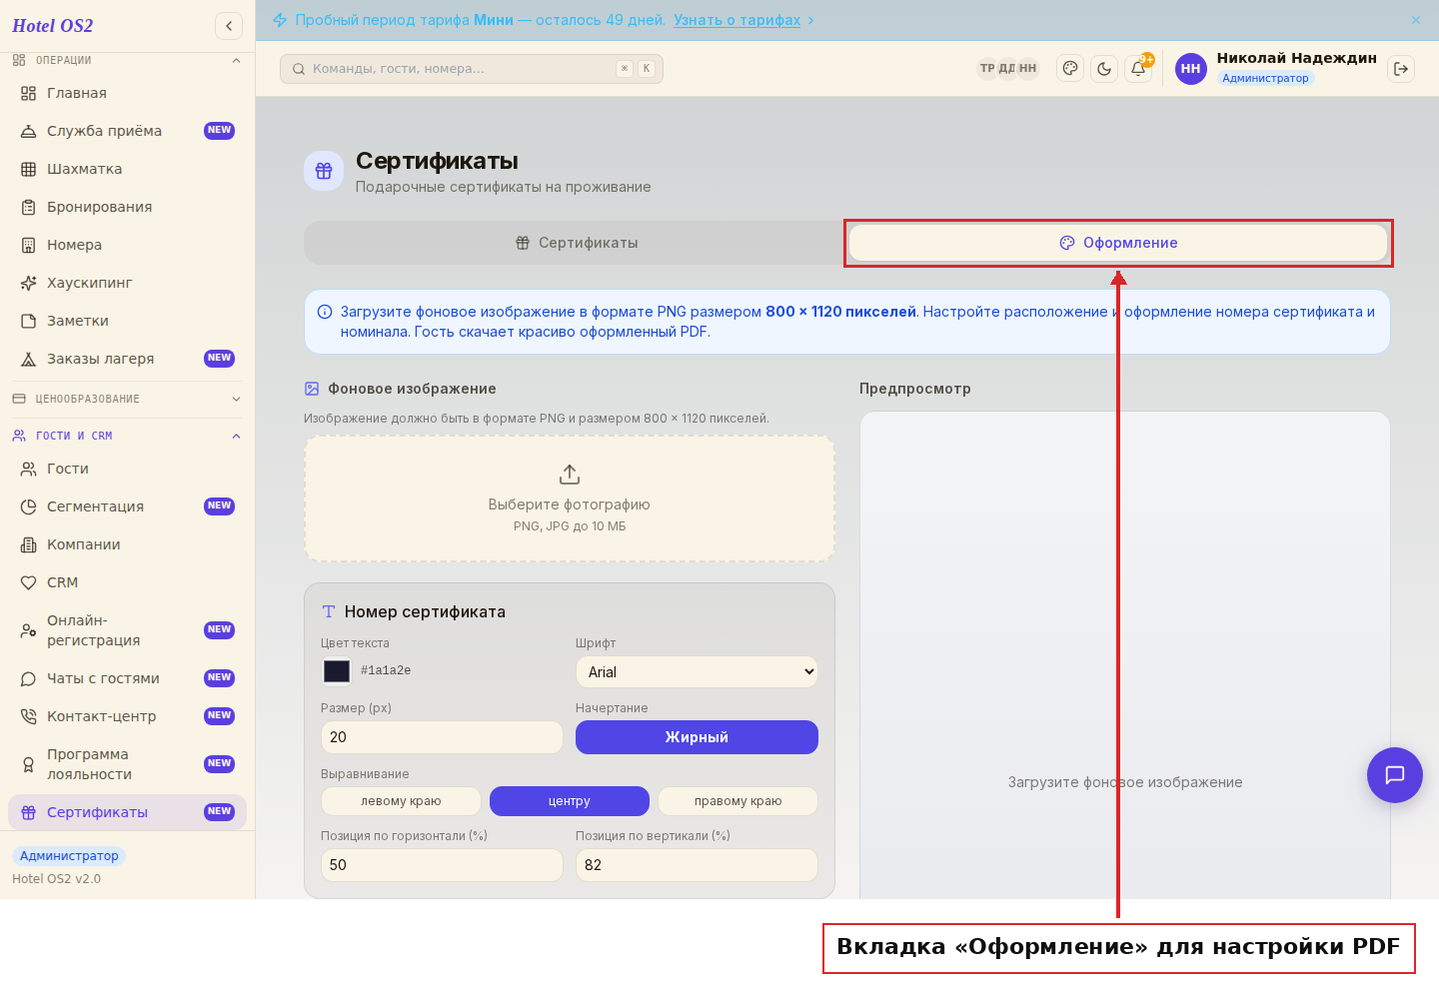Click the info icon in the blue notice
This screenshot has width=1439, height=997.
tap(325, 312)
